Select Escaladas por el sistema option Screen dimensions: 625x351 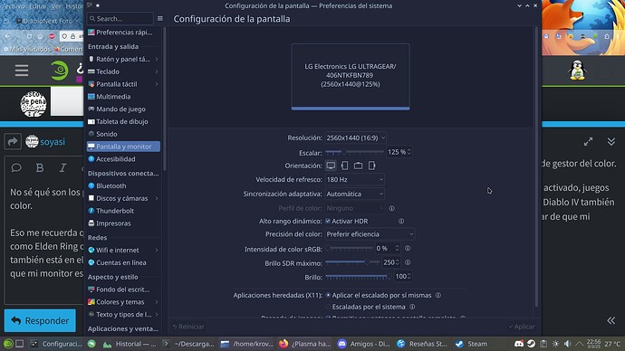coord(328,307)
